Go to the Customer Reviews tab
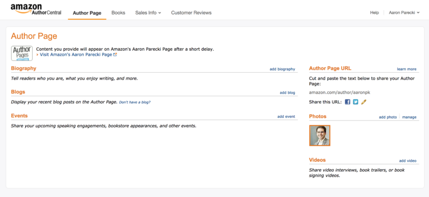Screen dimensions: 429x197 (x=191, y=12)
